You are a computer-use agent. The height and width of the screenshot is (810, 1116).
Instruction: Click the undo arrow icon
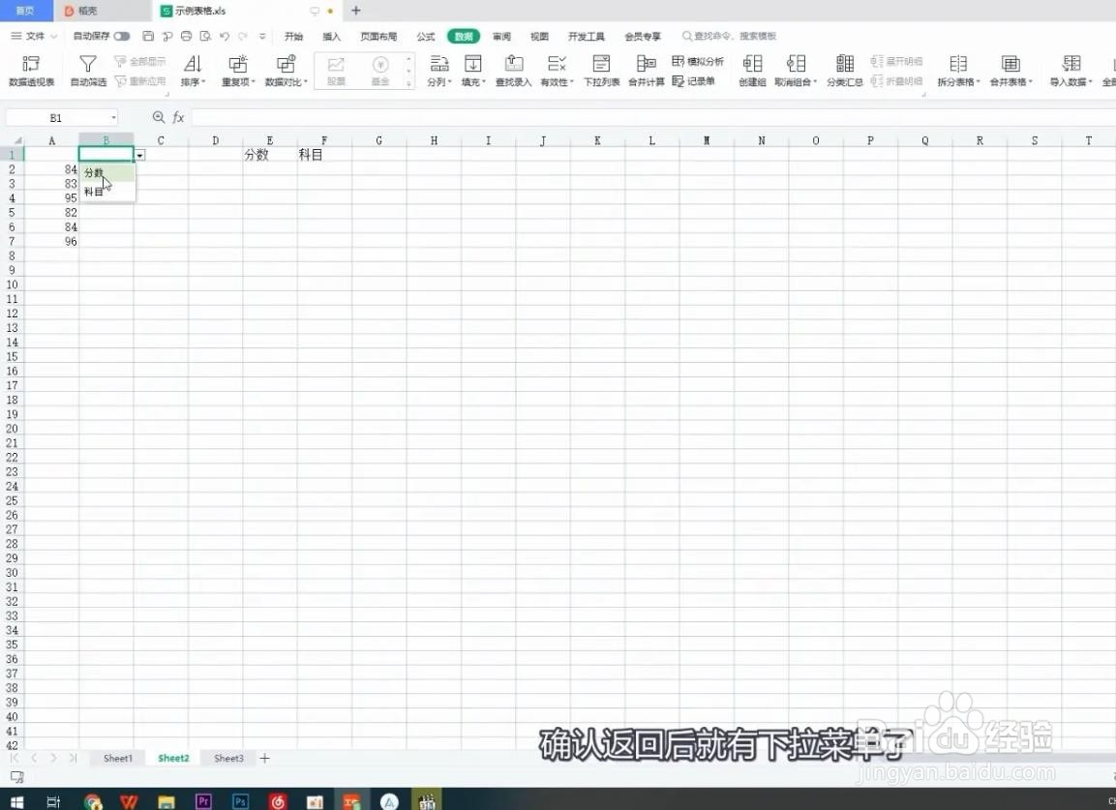(225, 36)
